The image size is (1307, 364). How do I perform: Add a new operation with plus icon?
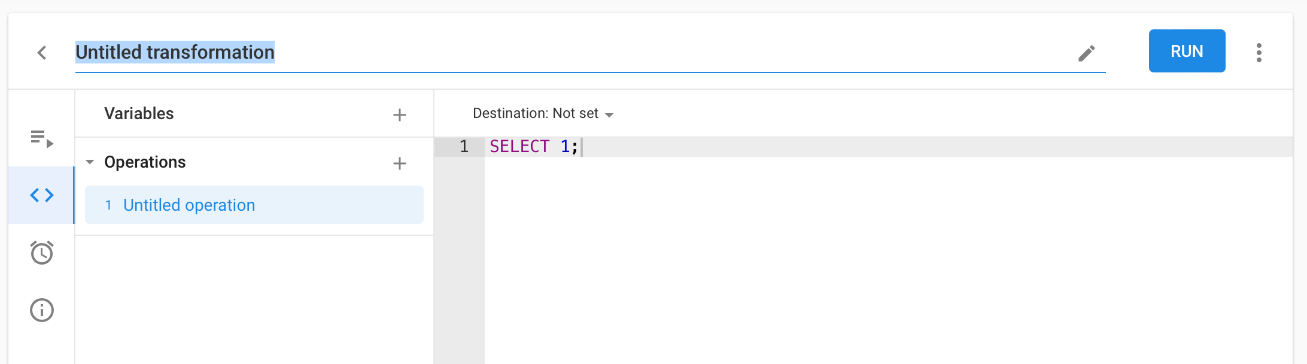(400, 163)
